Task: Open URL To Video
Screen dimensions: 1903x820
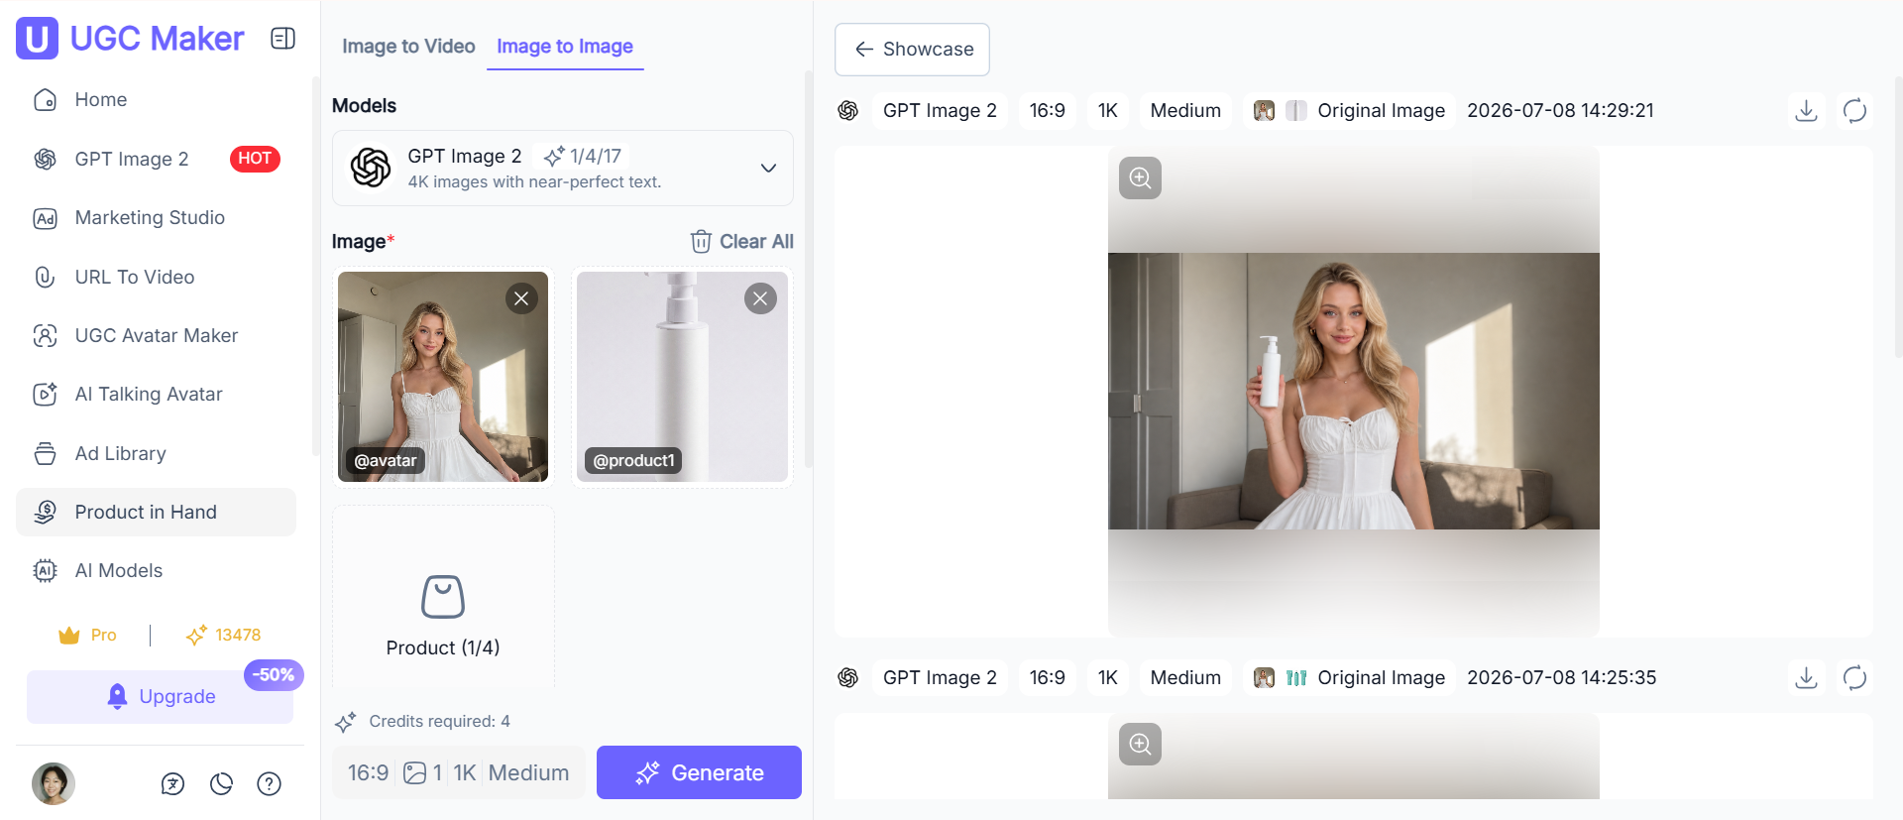Action: click(156, 277)
